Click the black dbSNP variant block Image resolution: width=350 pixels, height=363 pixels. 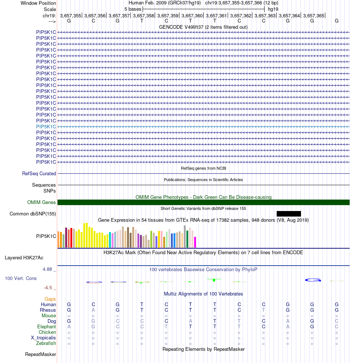pyautogui.click(x=289, y=214)
